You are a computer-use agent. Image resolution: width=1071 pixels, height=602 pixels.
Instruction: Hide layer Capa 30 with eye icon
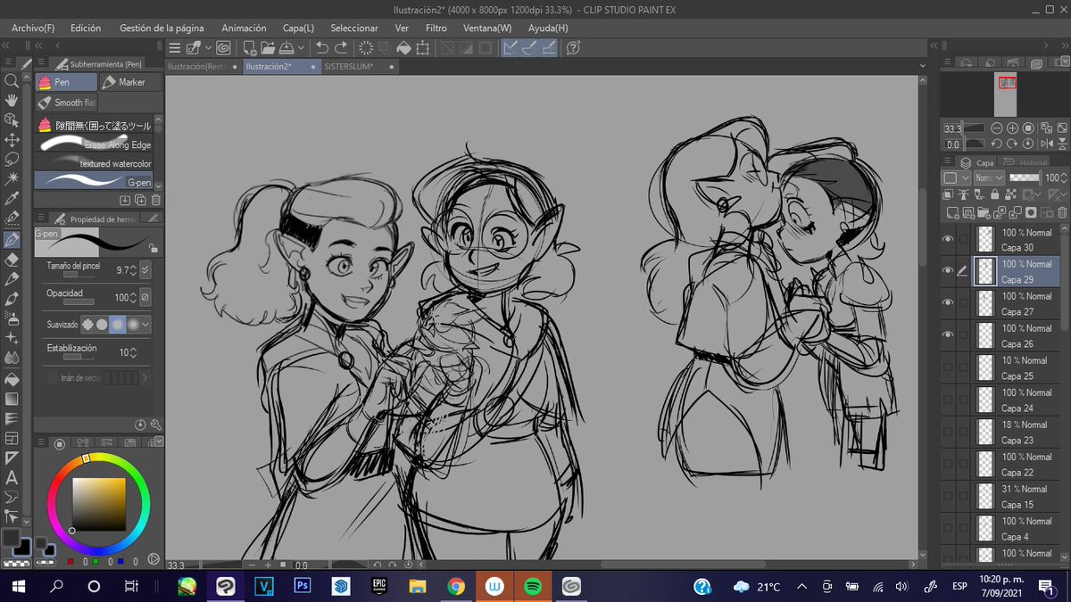[948, 239]
